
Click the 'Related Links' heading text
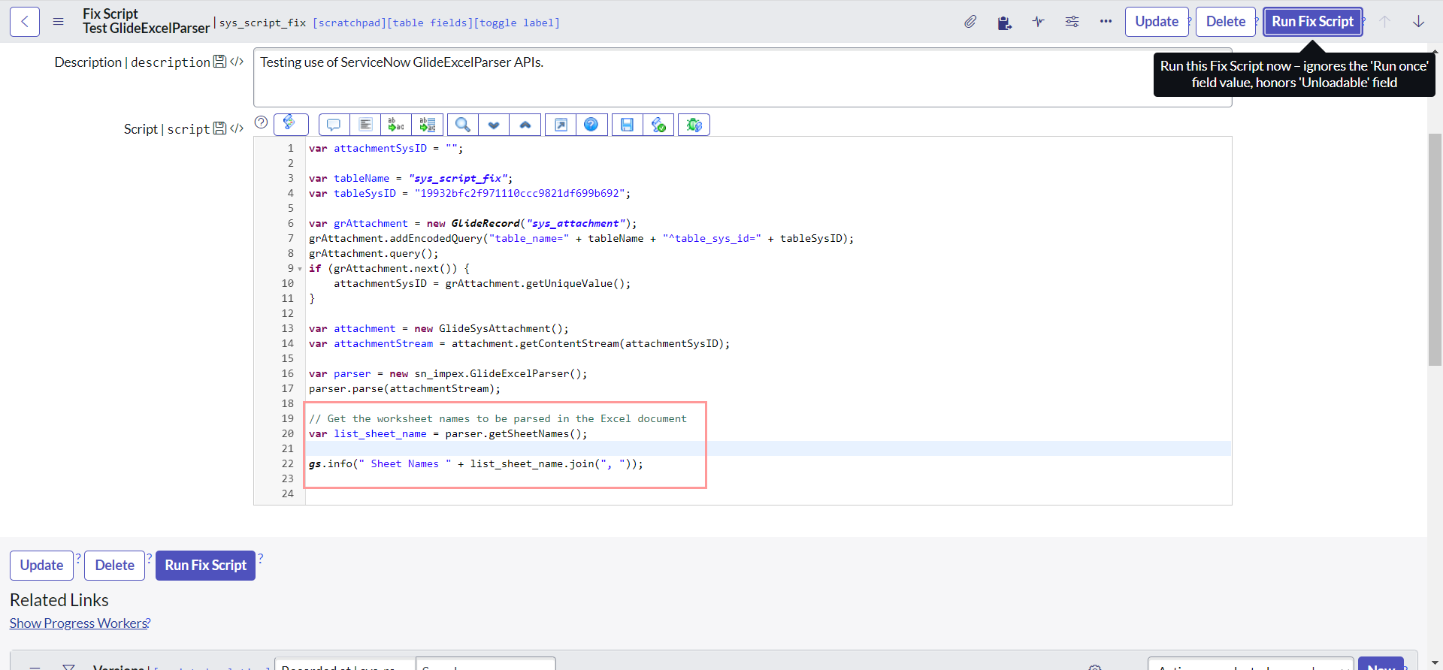[x=59, y=600]
